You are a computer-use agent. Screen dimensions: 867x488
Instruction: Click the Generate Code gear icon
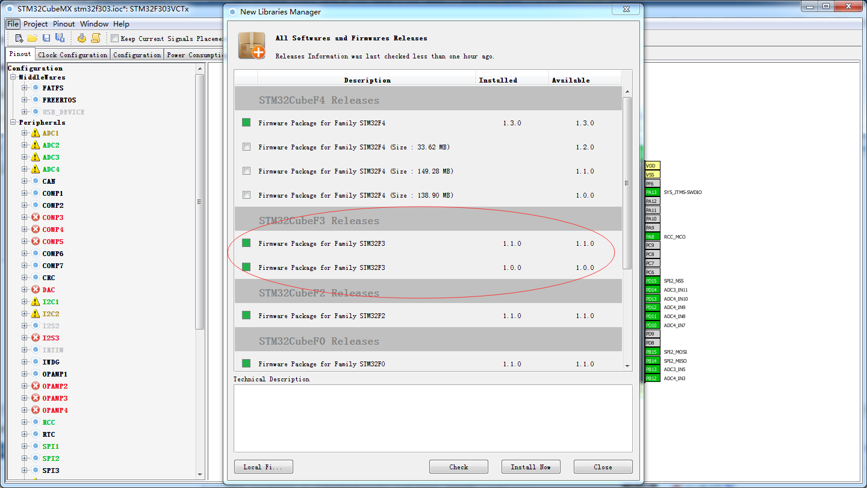tap(82, 38)
